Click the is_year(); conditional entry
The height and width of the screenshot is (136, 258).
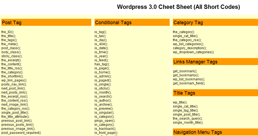[101, 56]
